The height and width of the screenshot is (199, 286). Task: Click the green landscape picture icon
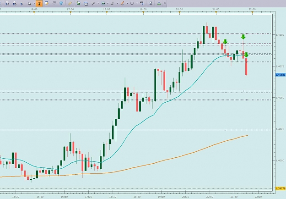pos(78,3)
